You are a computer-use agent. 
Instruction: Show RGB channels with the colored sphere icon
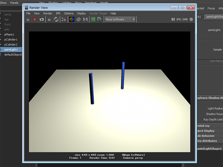coord(72,19)
